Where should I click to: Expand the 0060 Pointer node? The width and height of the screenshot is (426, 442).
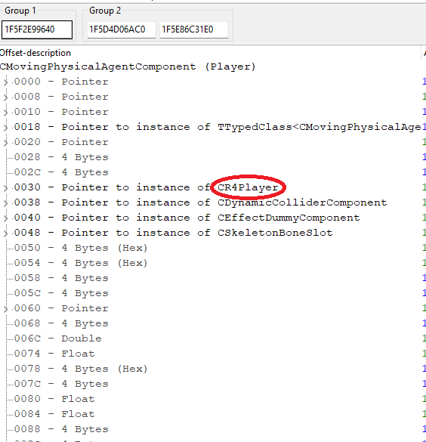point(5,309)
